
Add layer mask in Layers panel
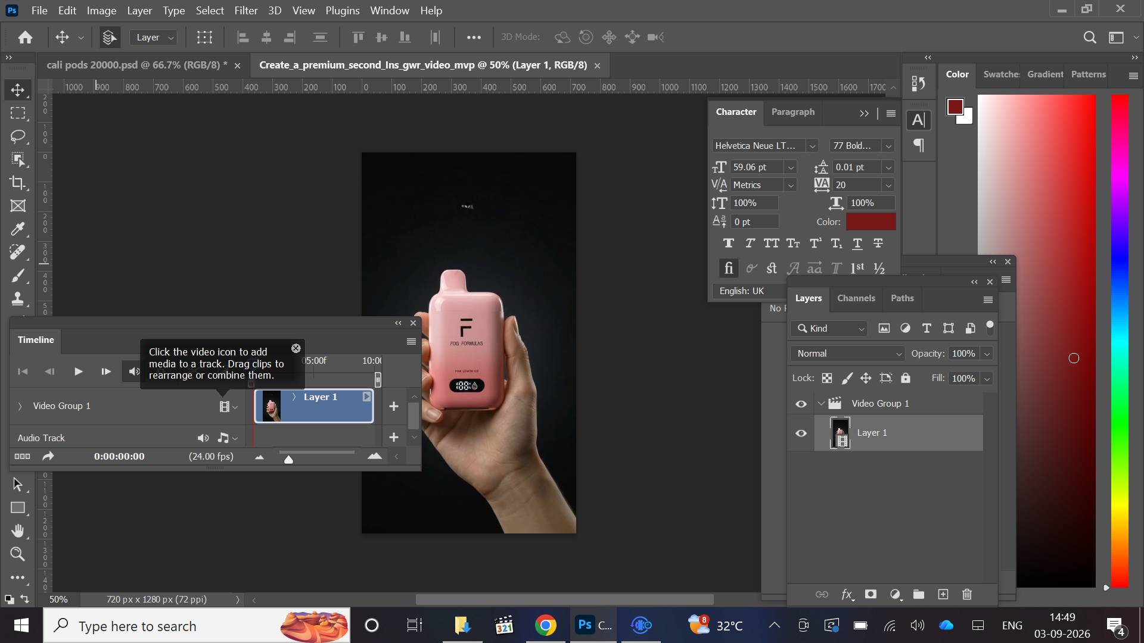coord(871,594)
